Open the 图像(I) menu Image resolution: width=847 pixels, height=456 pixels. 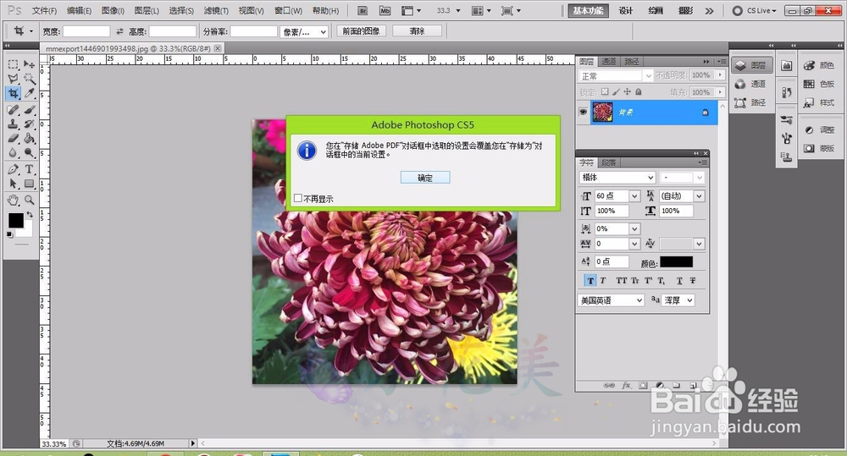click(x=113, y=11)
